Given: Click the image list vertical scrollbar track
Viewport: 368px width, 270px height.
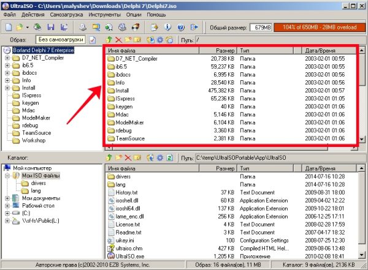Looking at the screenshot, I should tap(362, 110).
